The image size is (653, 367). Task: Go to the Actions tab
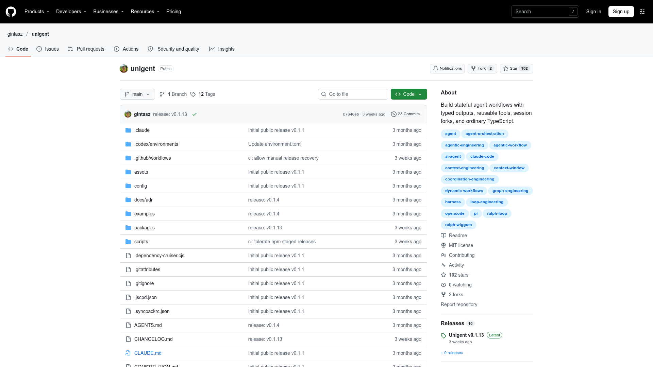coord(126,49)
